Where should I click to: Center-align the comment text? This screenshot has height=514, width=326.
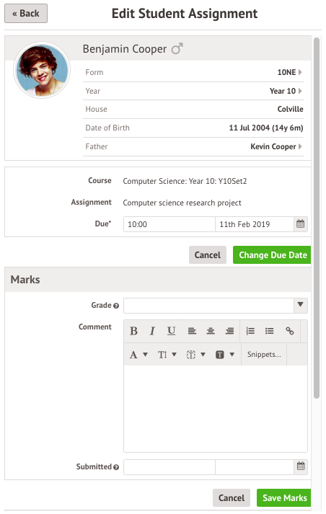pos(211,331)
